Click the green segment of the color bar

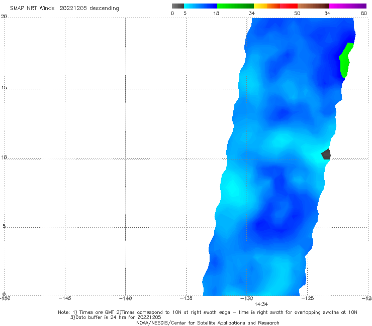[235, 6]
